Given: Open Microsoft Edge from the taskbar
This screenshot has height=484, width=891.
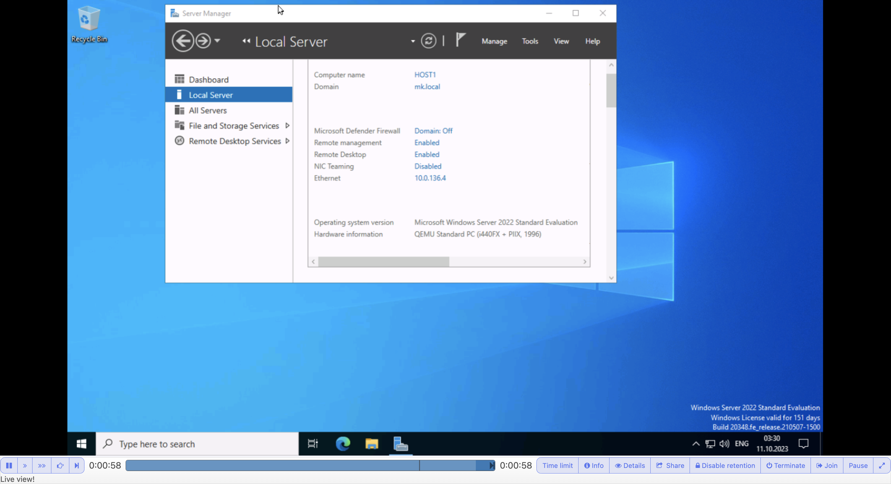Looking at the screenshot, I should coord(342,444).
